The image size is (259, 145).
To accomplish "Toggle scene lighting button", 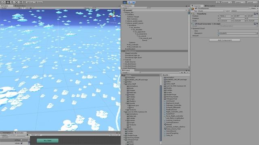I will click(23, 8).
